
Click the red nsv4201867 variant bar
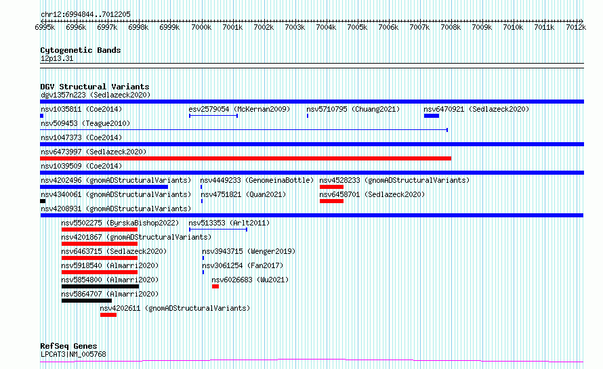(x=100, y=244)
